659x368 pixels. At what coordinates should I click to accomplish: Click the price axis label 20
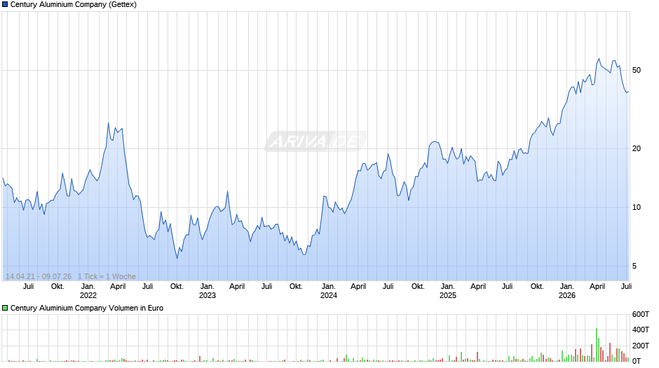[637, 148]
